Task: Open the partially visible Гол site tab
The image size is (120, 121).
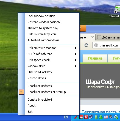Action: point(114,58)
